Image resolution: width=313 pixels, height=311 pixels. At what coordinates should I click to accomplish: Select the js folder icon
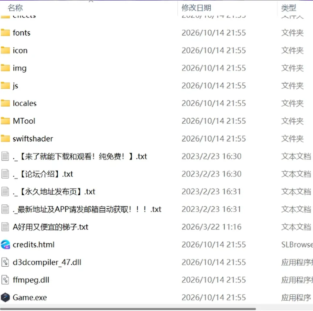coord(5,86)
